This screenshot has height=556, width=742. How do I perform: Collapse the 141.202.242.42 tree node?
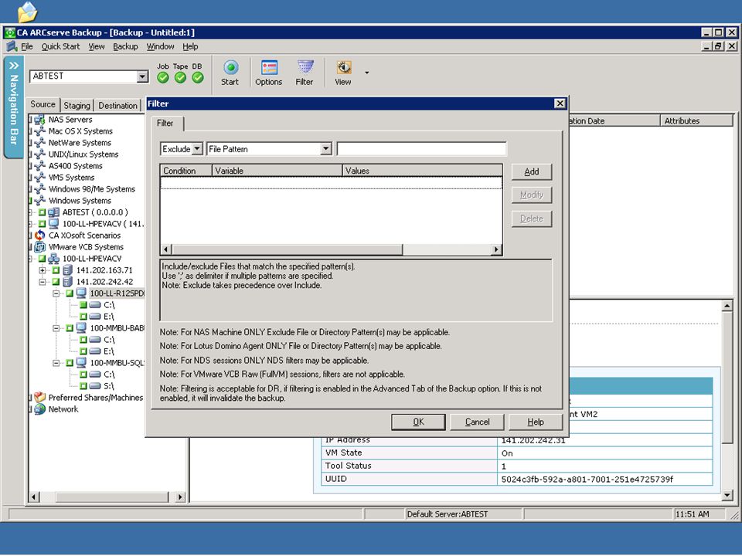42,282
